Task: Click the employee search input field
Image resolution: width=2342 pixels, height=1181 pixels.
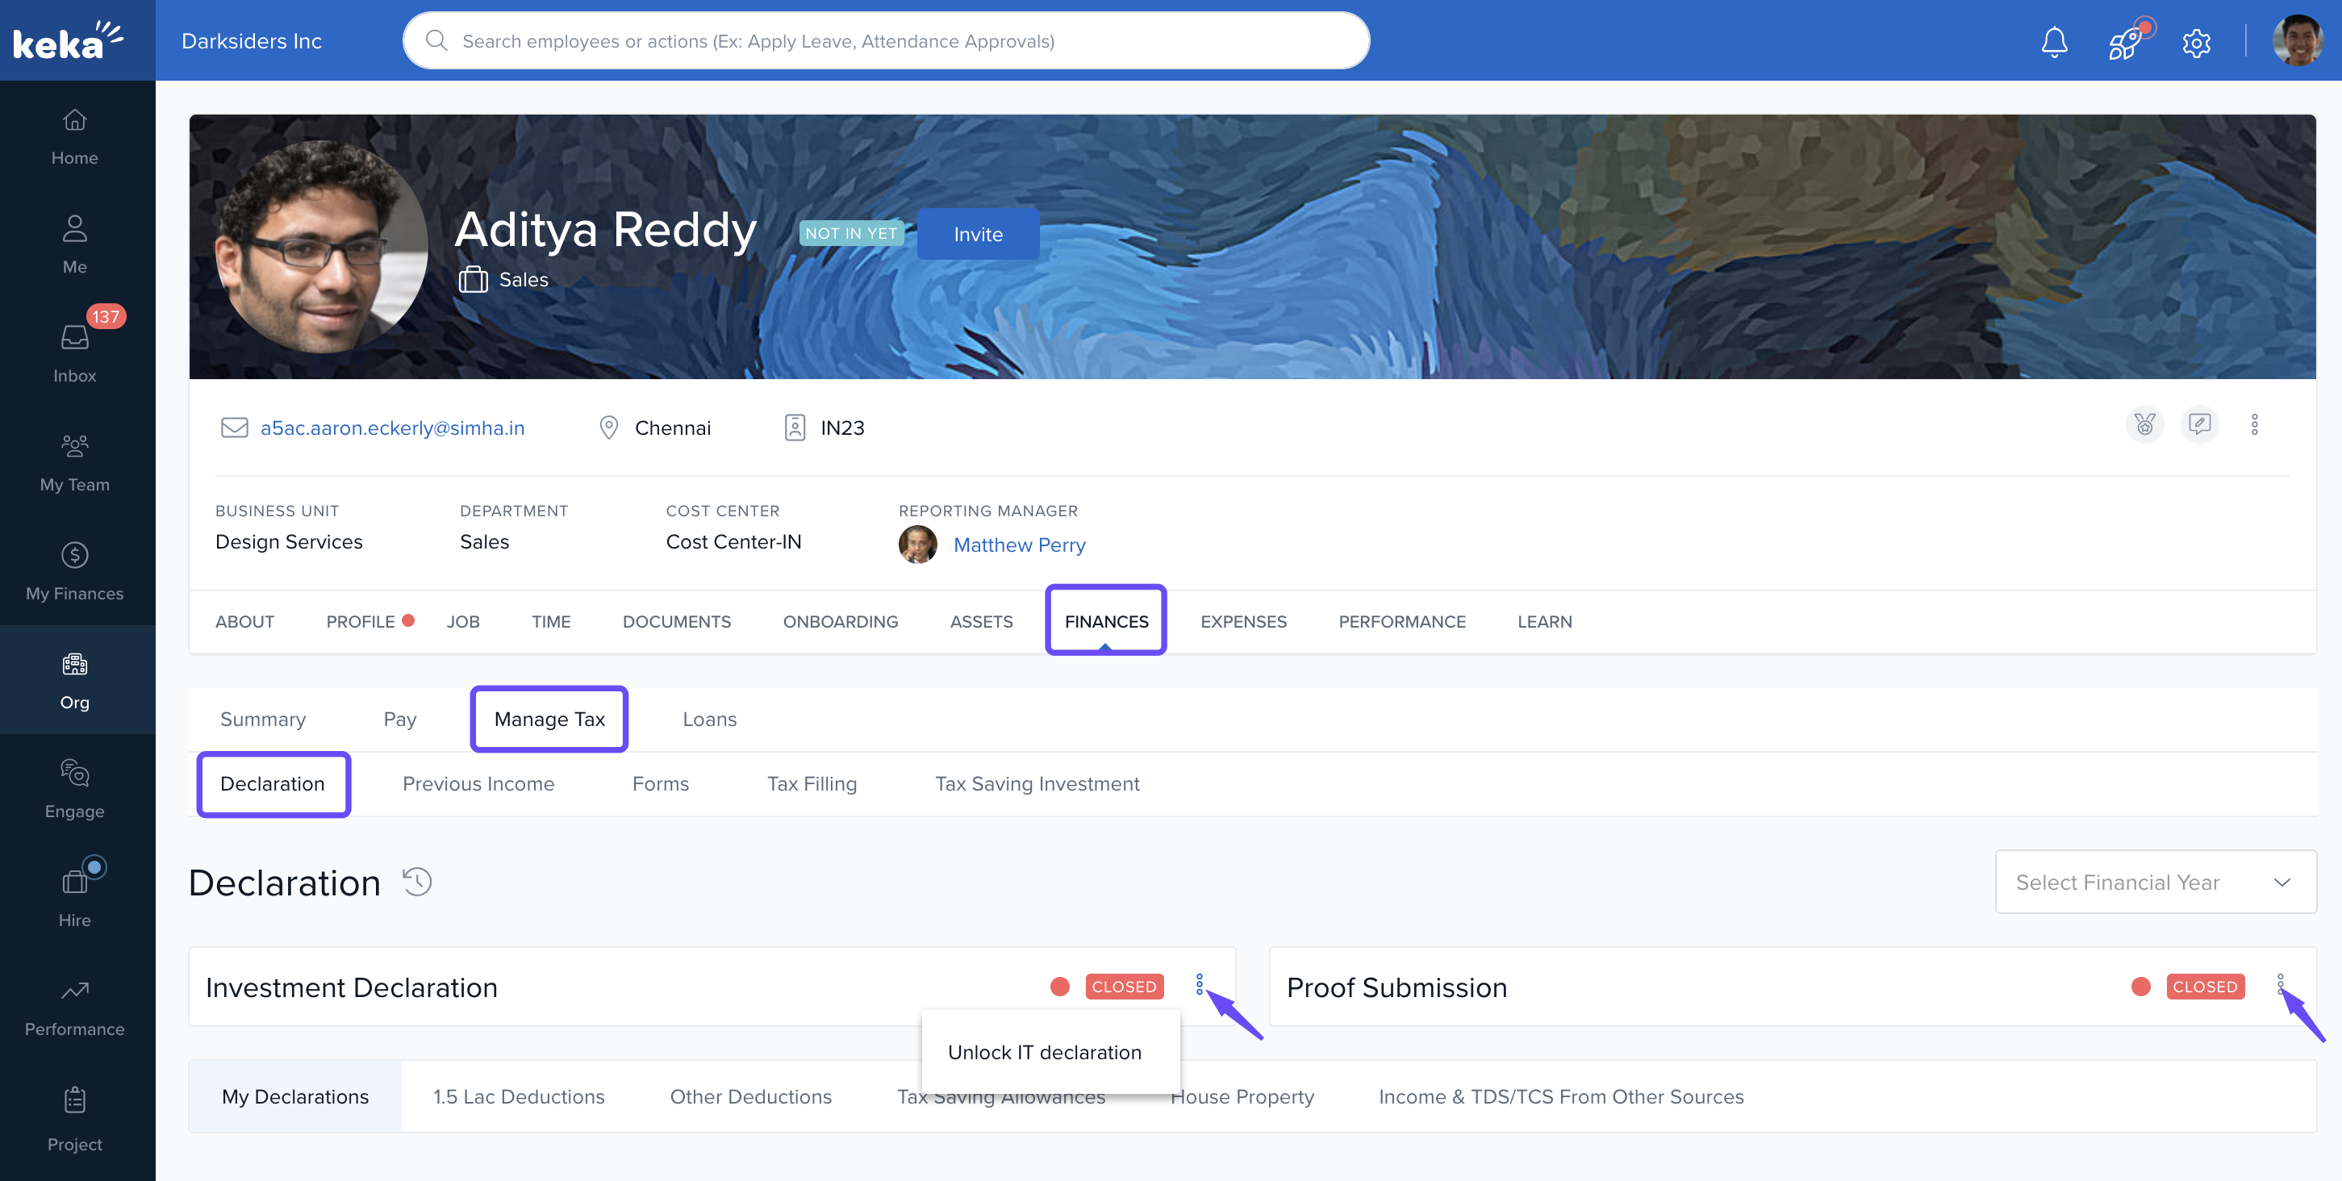Action: click(x=887, y=41)
